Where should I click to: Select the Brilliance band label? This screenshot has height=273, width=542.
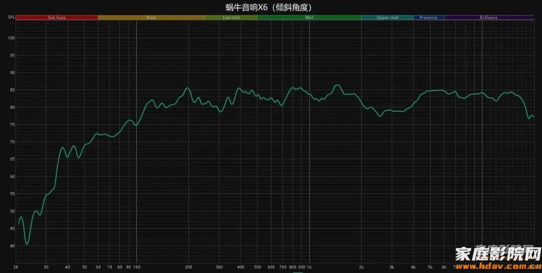[488, 17]
